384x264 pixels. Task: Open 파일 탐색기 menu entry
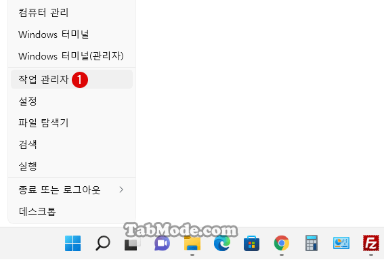[x=72, y=123]
